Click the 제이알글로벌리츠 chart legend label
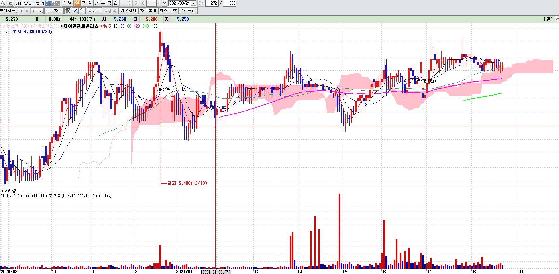 tap(81, 26)
